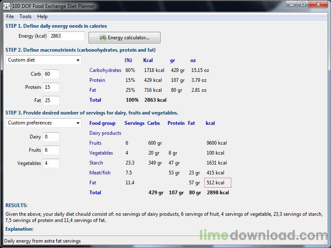Open the Custom diet dropdown

pyautogui.click(x=43, y=60)
